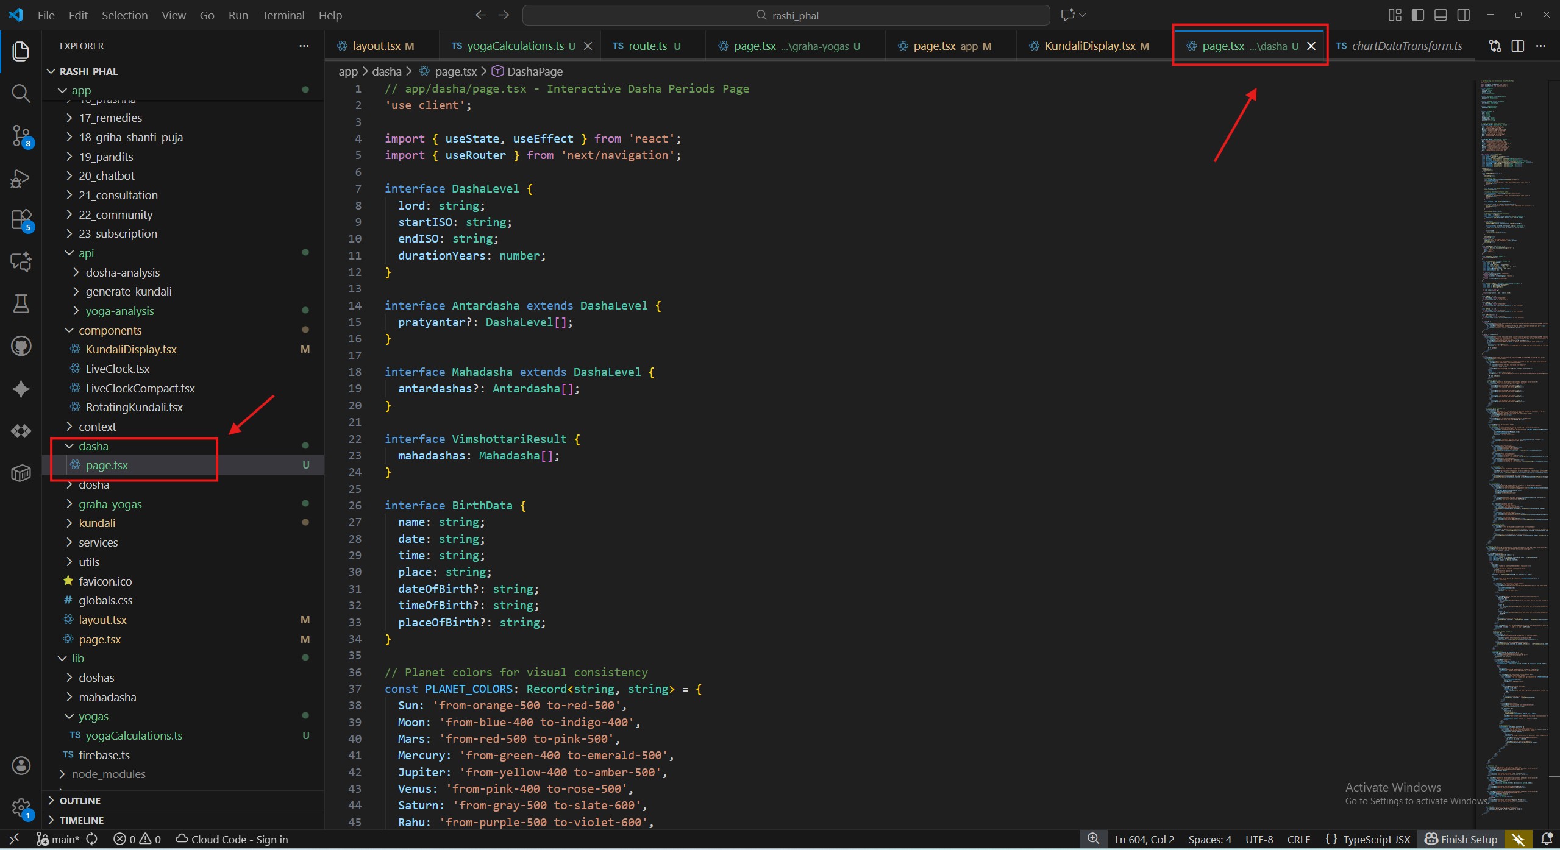Open the Search view in activity bar
The width and height of the screenshot is (1560, 850).
(x=21, y=93)
